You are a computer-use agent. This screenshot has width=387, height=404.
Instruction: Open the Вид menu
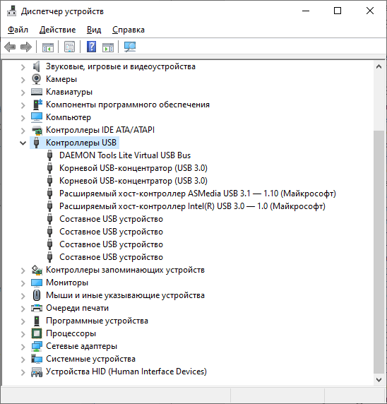(x=94, y=30)
